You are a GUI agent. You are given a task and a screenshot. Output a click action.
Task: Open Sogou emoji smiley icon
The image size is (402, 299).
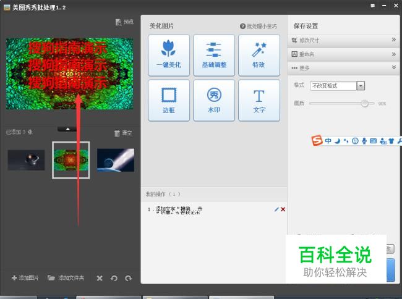[x=355, y=141]
